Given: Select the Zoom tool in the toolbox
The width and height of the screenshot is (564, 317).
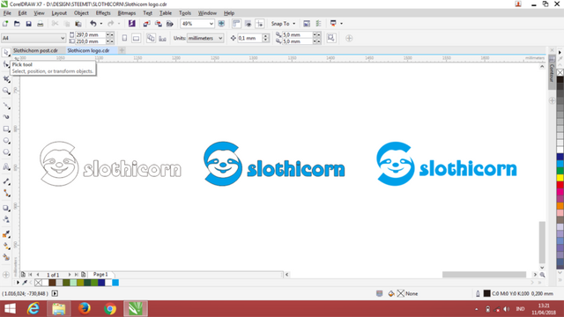Looking at the screenshot, I should point(6,91).
